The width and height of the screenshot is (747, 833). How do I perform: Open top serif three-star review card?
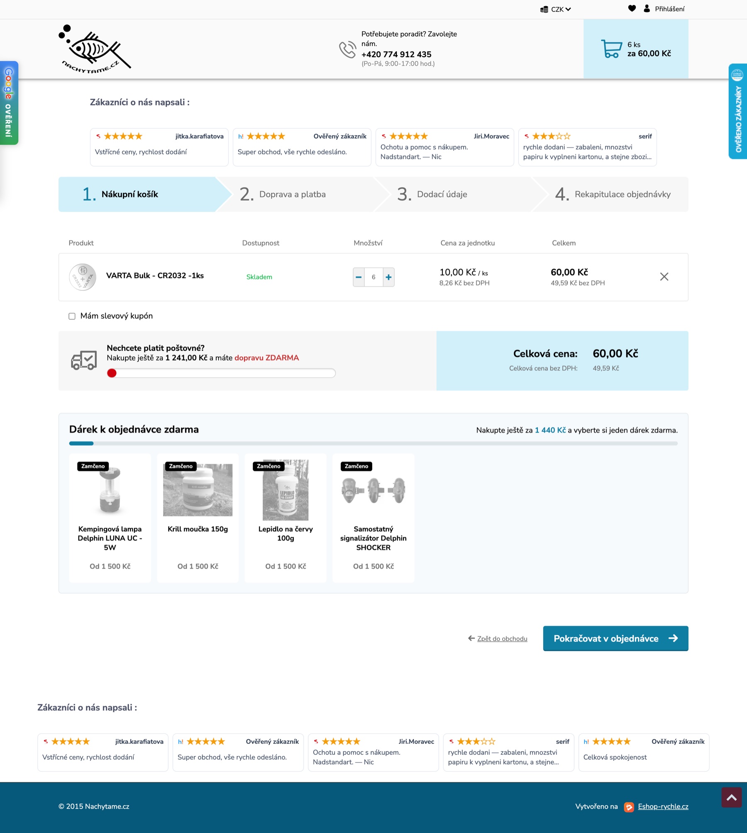587,147
